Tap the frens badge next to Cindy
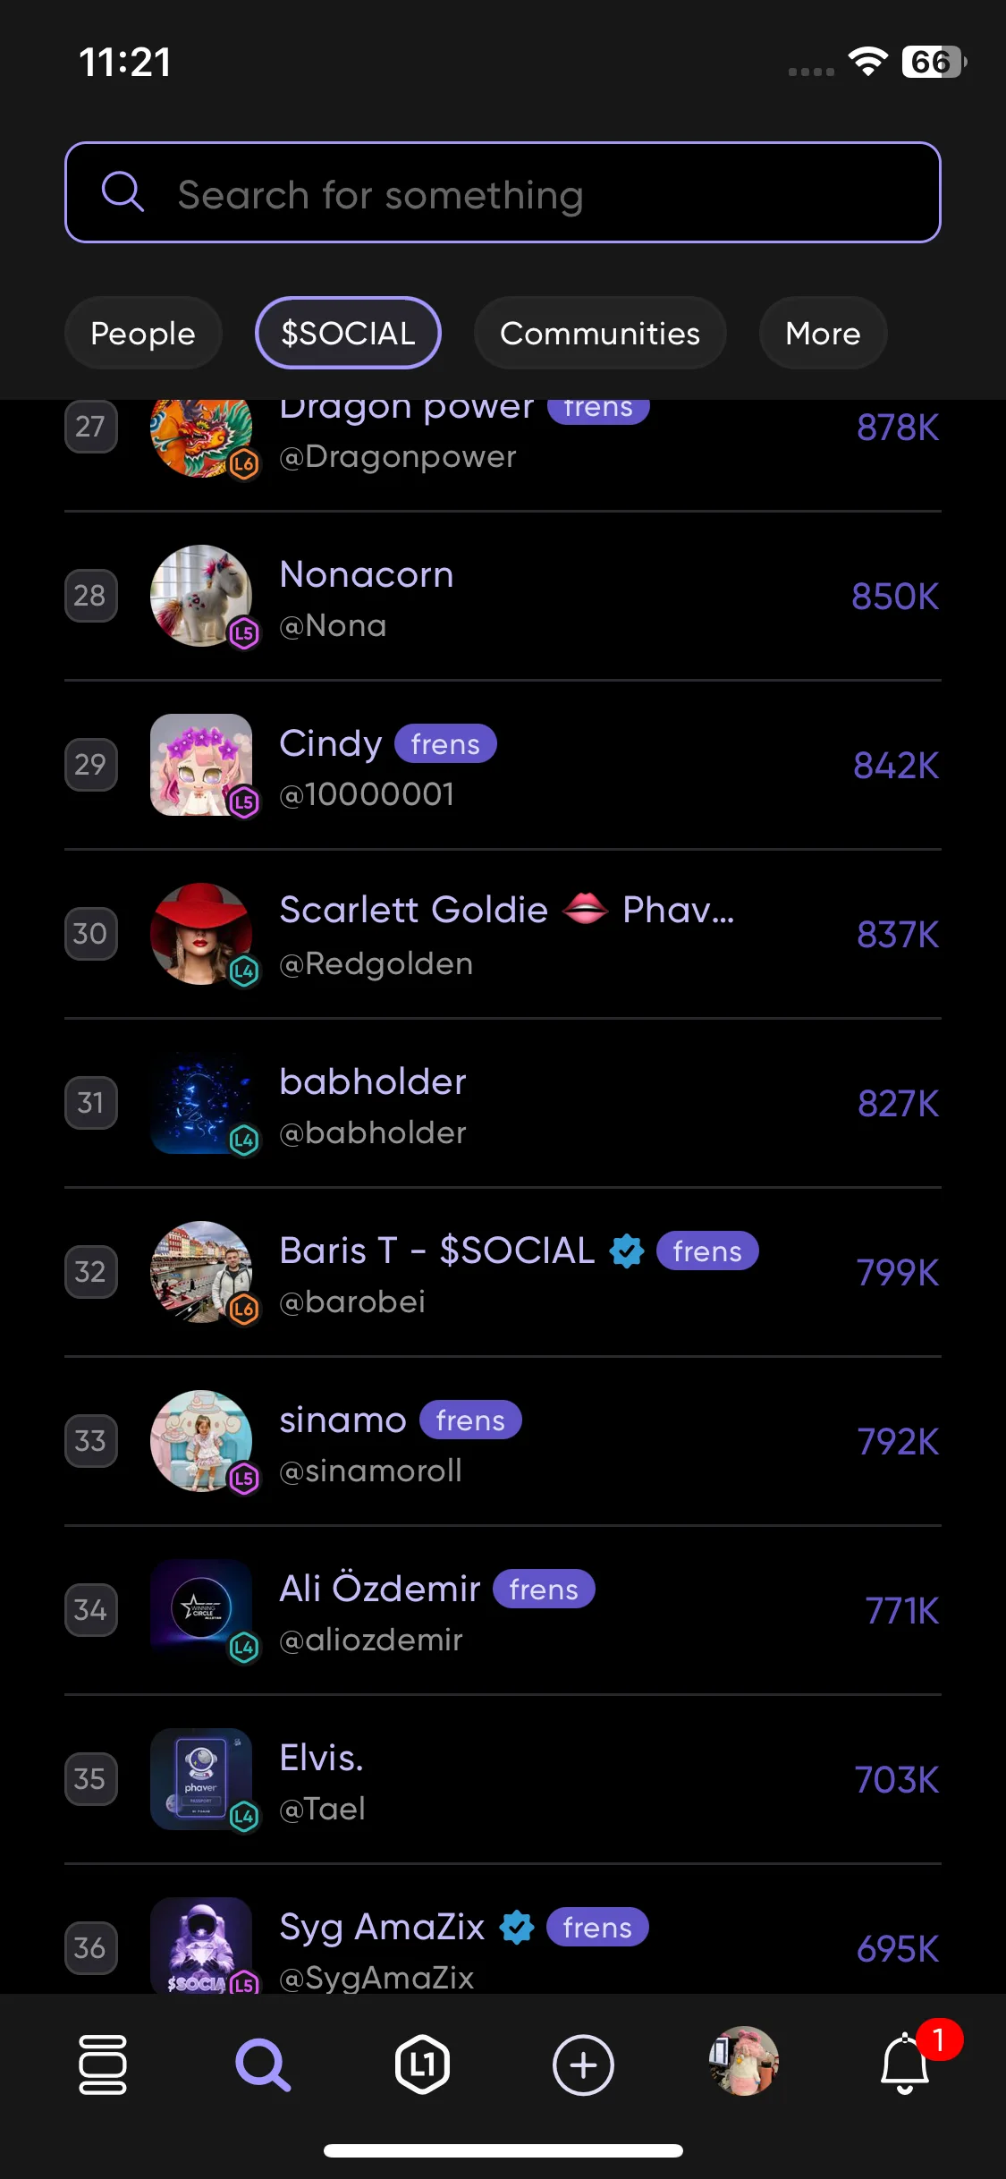This screenshot has width=1006, height=2179. (445, 743)
